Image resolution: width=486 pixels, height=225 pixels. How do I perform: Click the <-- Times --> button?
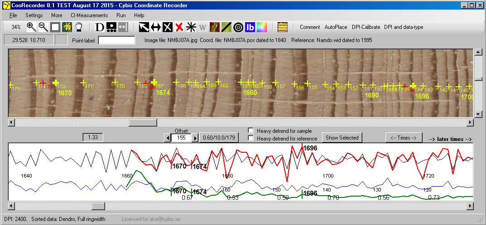tap(403, 137)
